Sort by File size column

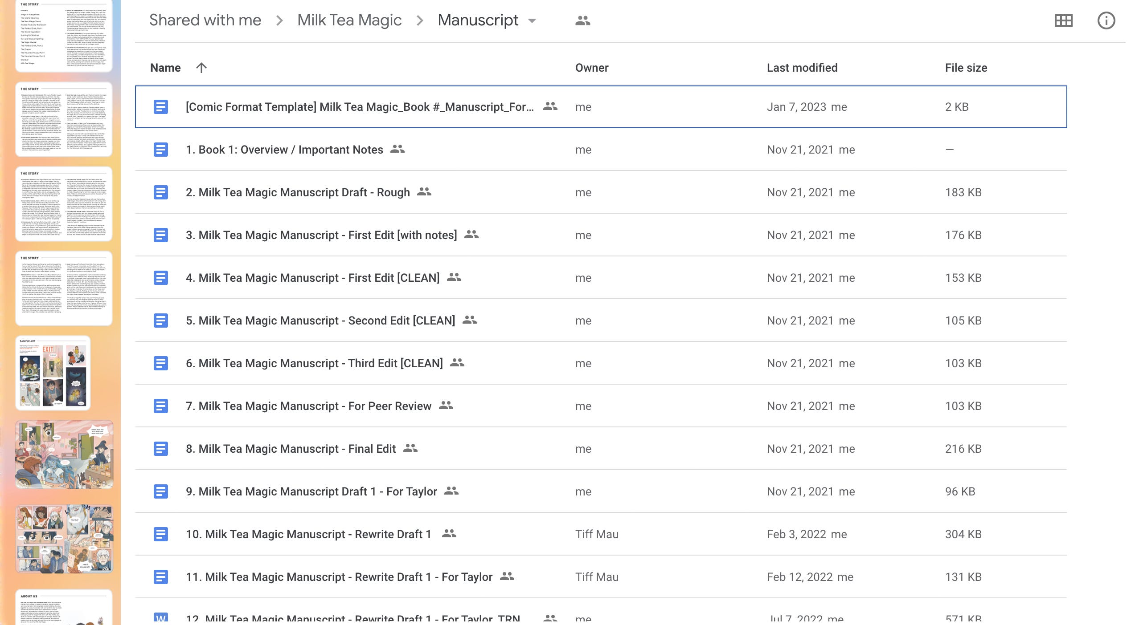pos(966,68)
